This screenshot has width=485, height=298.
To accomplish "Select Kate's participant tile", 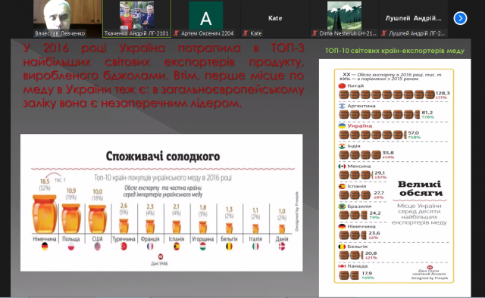I will click(275, 18).
